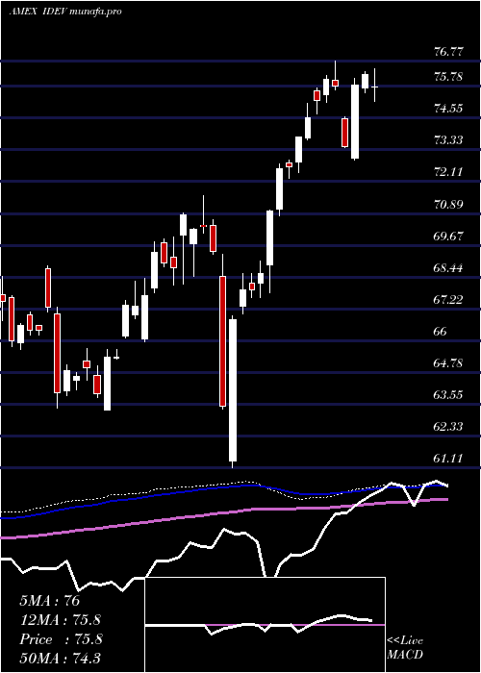Select the 64.78 price axis label
Screen dimensions: 481x673
448,363
